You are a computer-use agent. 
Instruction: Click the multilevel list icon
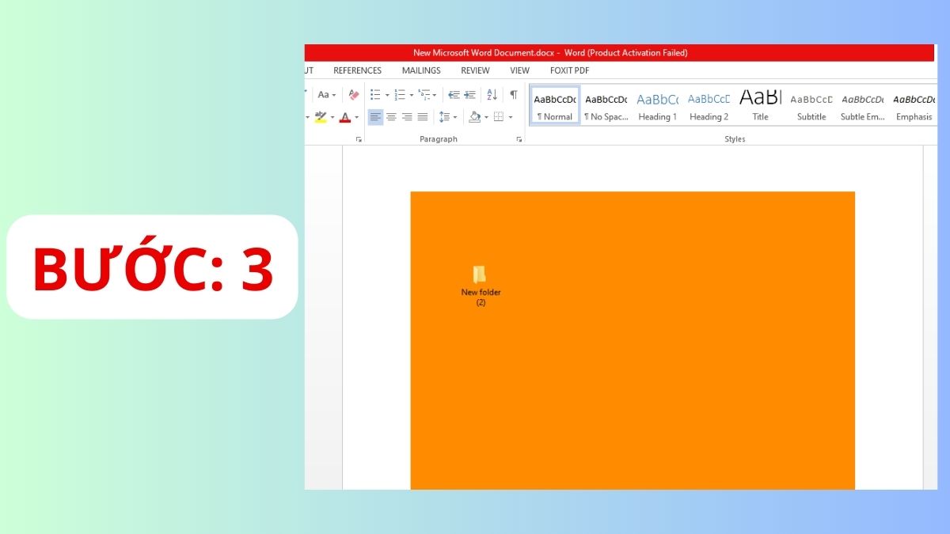424,94
